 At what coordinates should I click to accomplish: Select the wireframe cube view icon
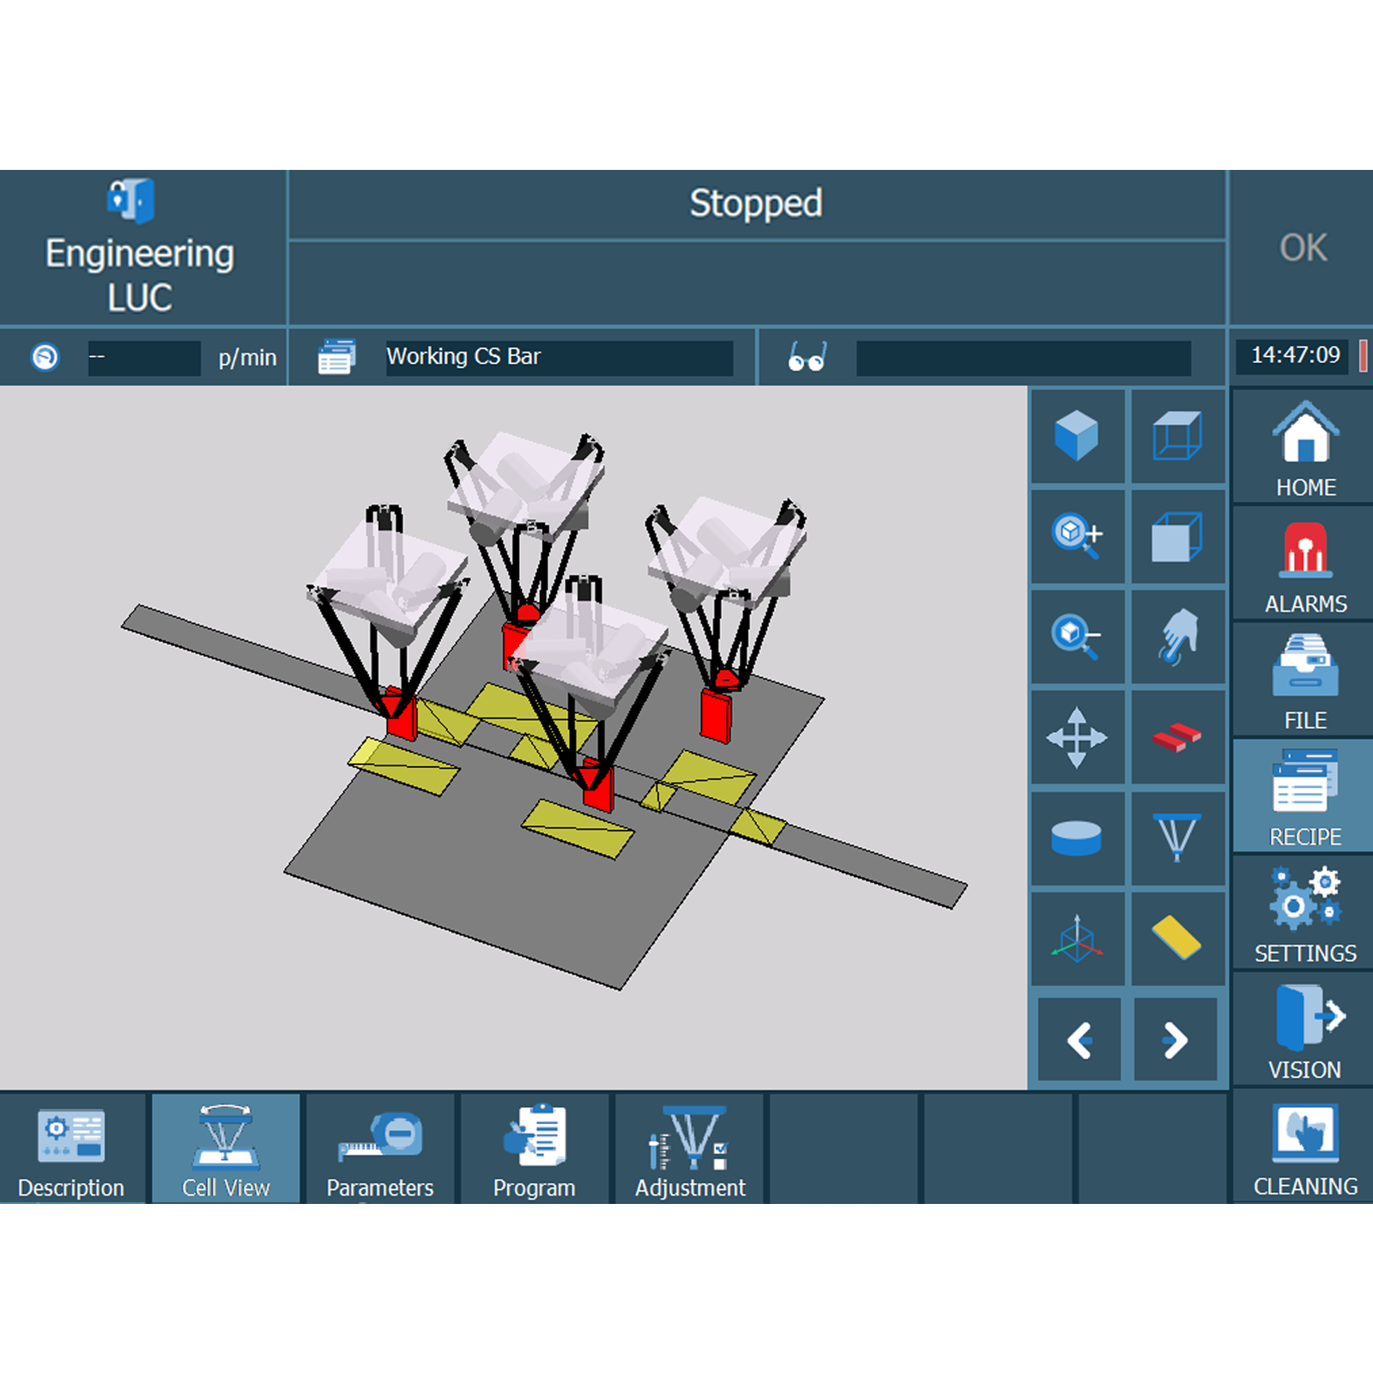click(1177, 436)
